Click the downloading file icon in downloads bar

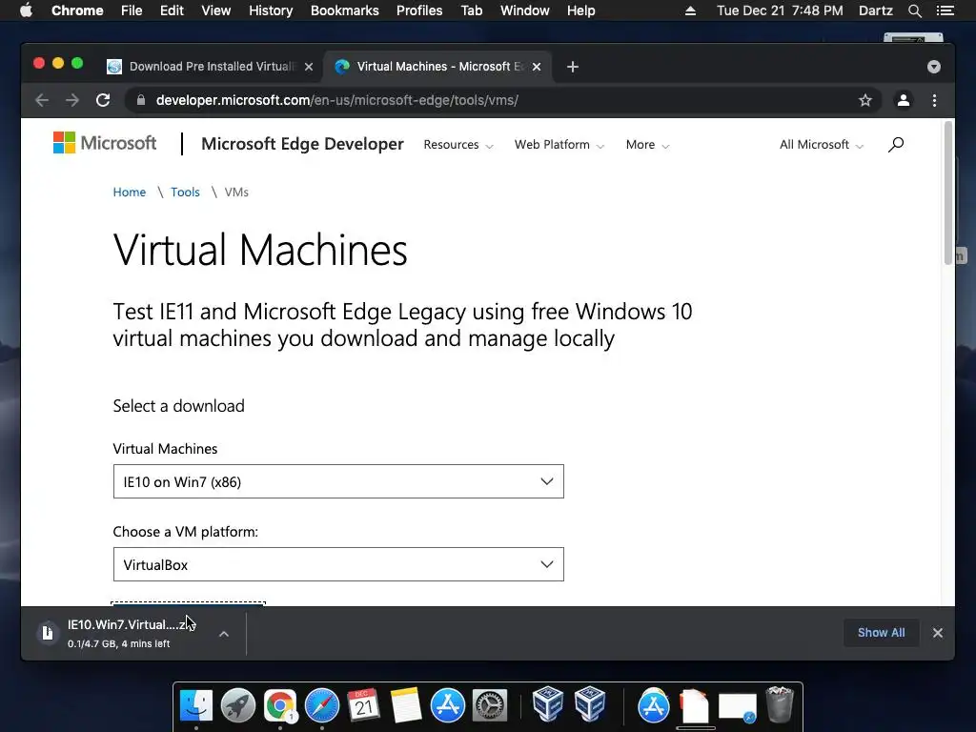pyautogui.click(x=48, y=633)
